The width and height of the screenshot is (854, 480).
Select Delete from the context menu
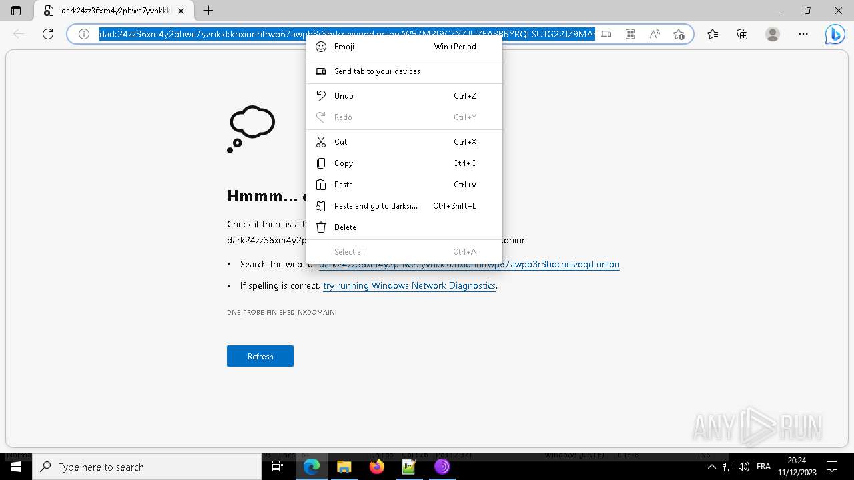(404, 227)
